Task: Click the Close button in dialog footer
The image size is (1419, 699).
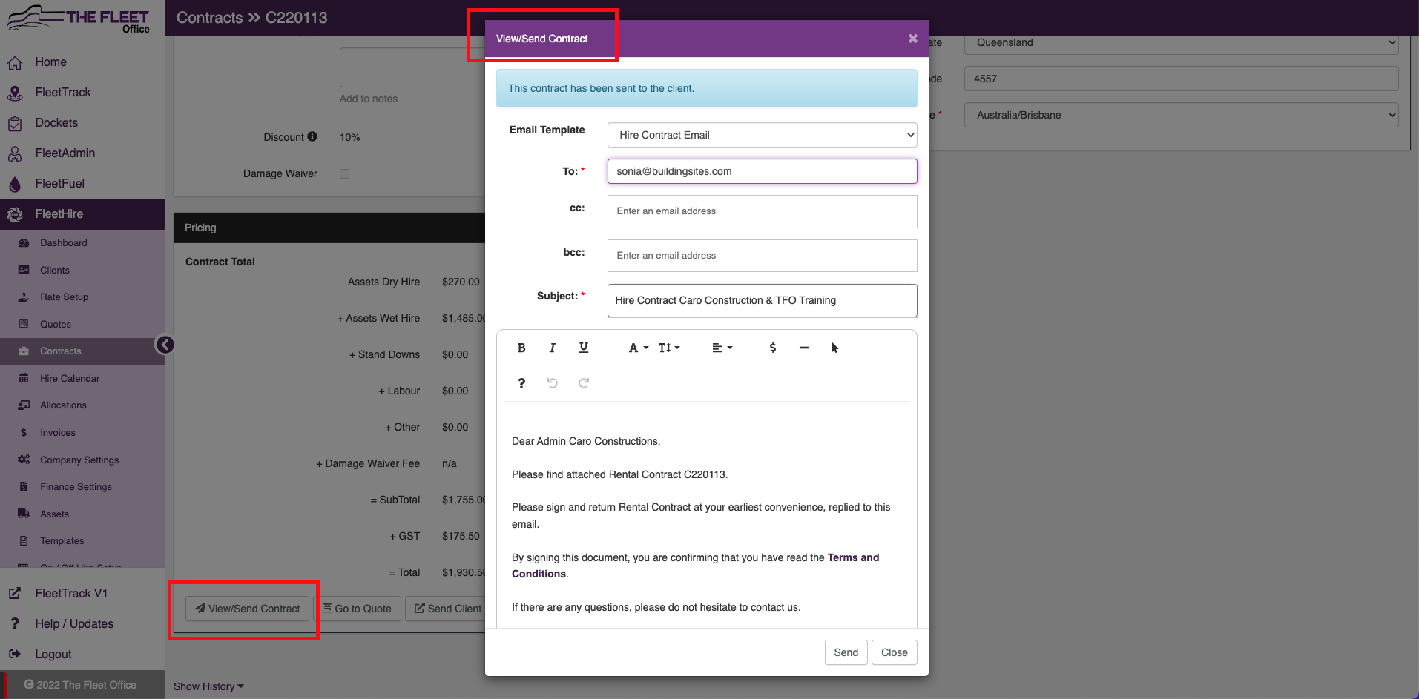Action: [894, 652]
